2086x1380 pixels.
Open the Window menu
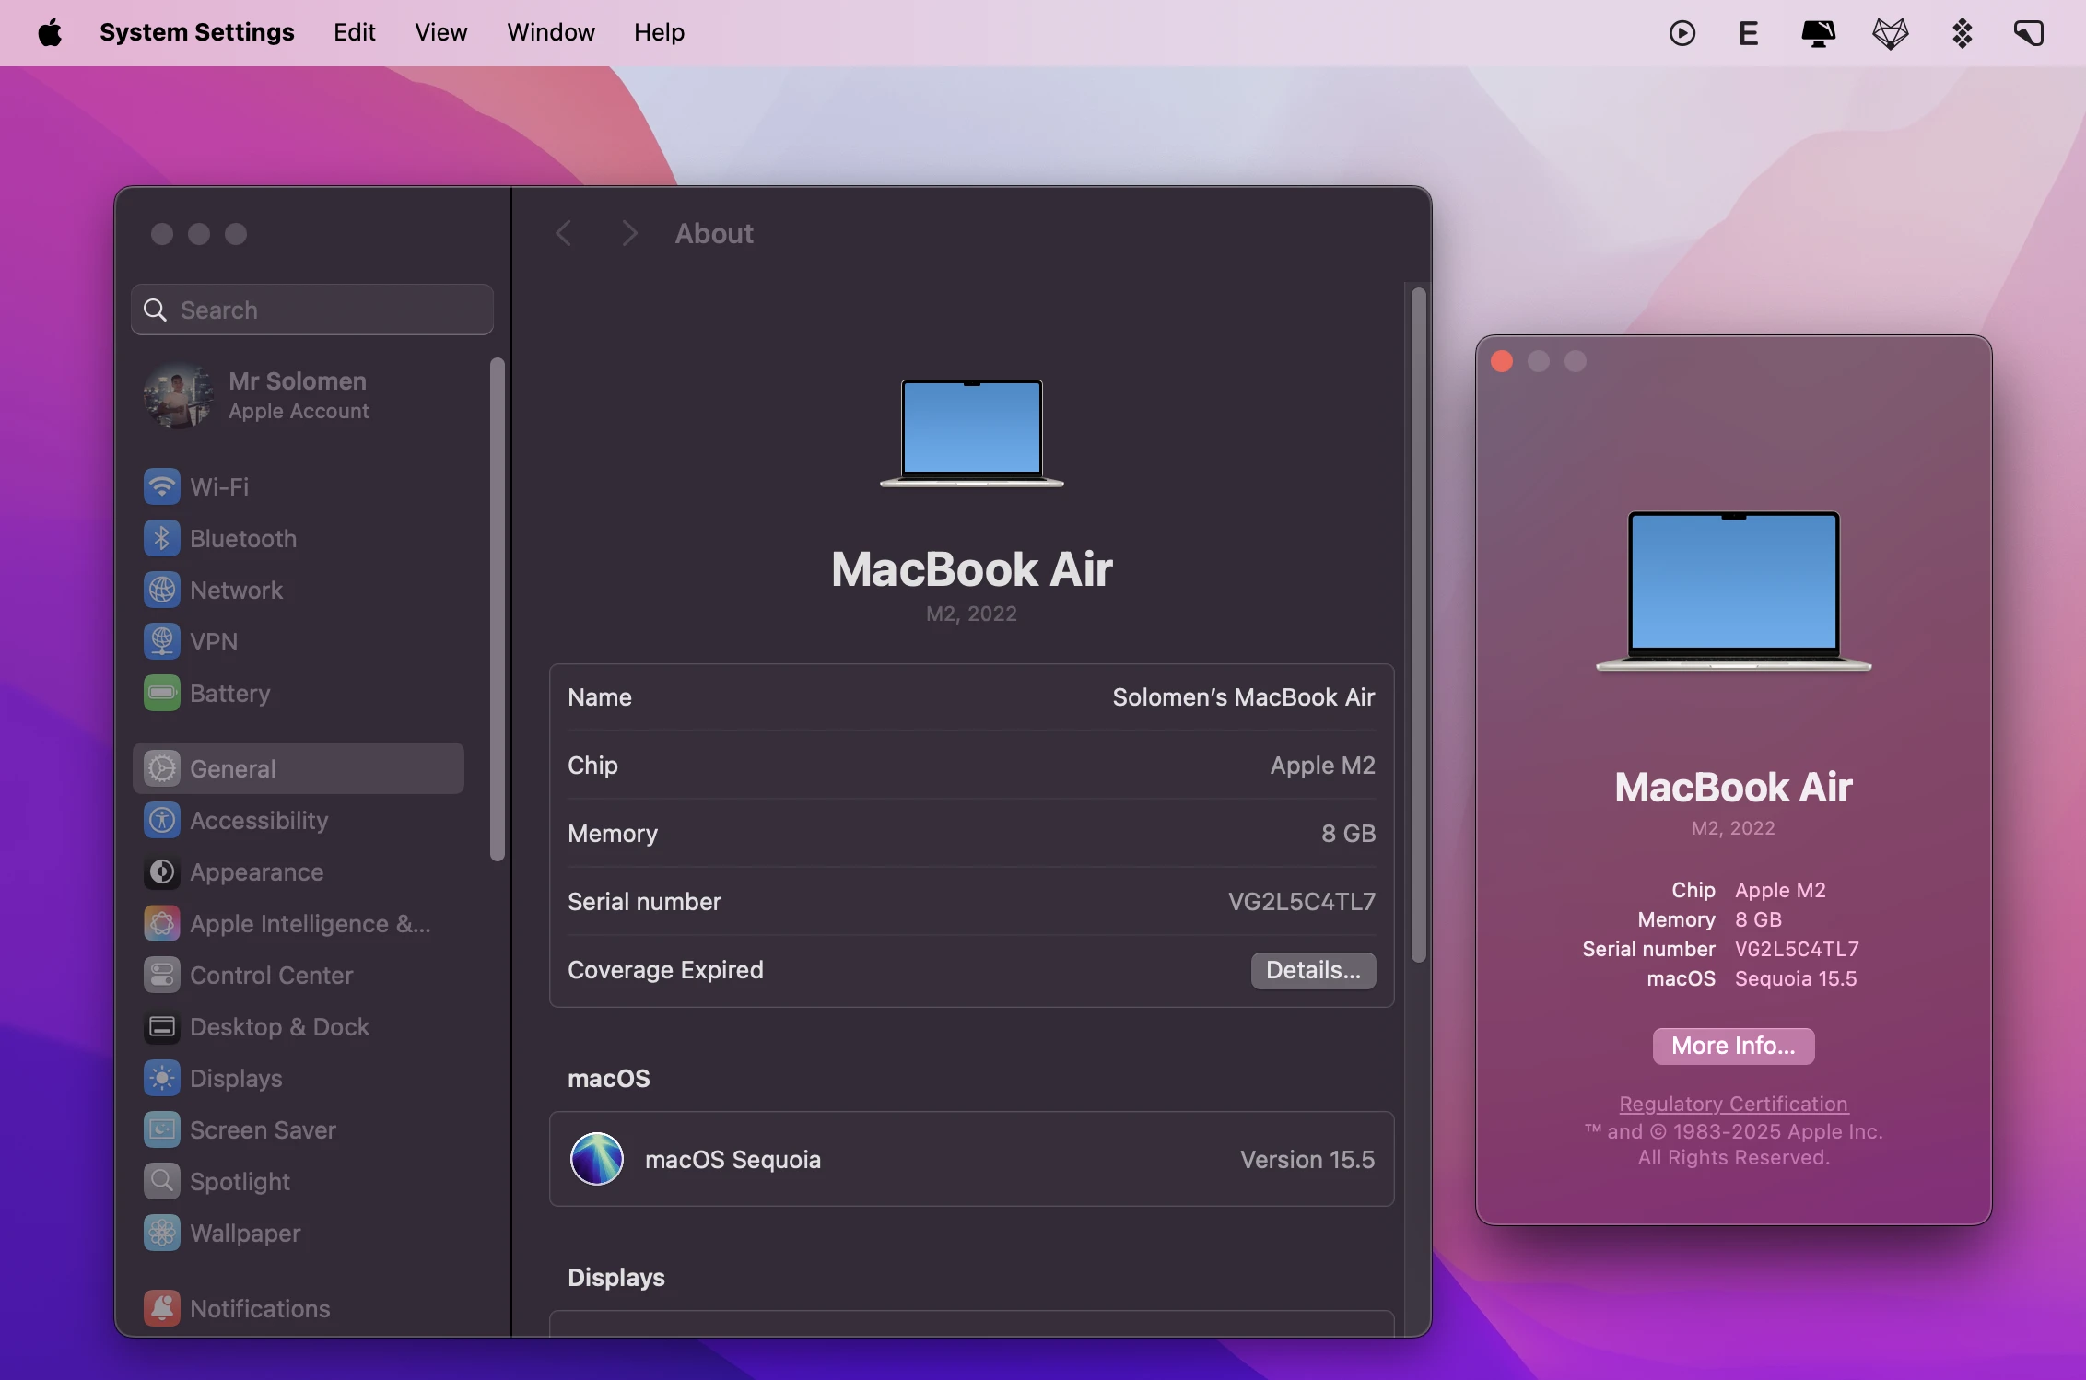pyautogui.click(x=551, y=32)
